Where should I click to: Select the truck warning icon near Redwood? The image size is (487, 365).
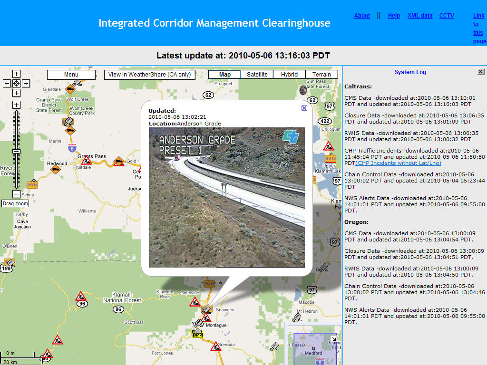(x=56, y=168)
